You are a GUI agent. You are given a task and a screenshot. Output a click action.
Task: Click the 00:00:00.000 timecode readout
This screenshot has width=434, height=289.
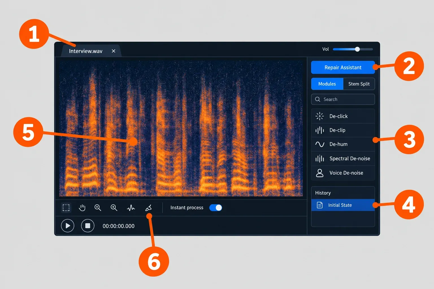pyautogui.click(x=119, y=226)
